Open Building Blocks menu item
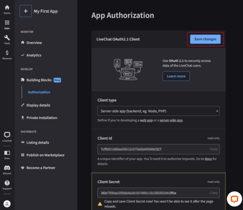This screenshot has height=210, width=243. 39,80
